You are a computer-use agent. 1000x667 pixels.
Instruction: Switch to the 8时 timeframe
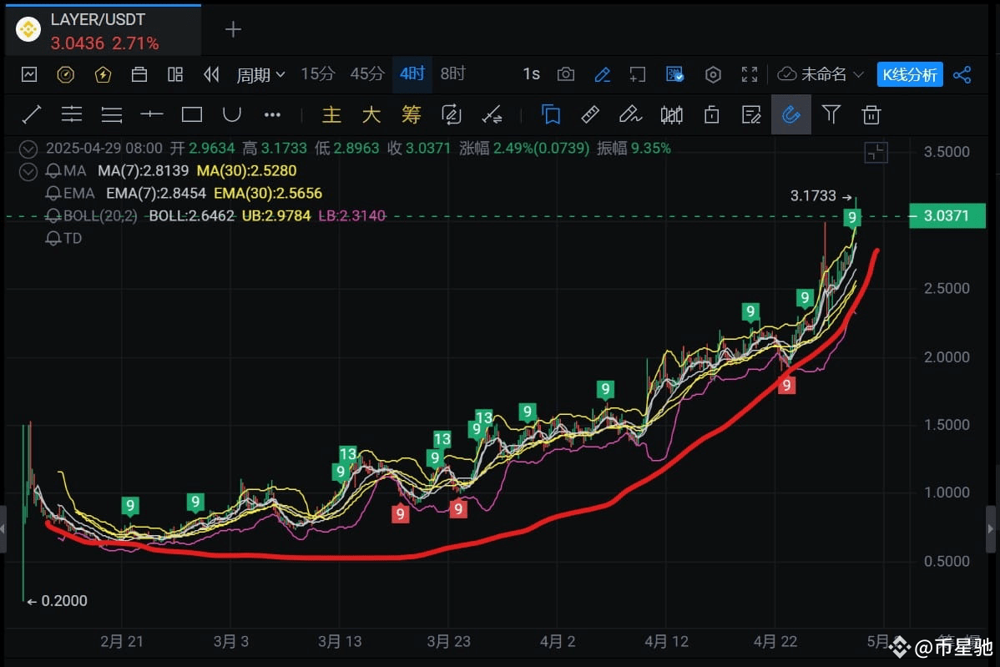452,74
